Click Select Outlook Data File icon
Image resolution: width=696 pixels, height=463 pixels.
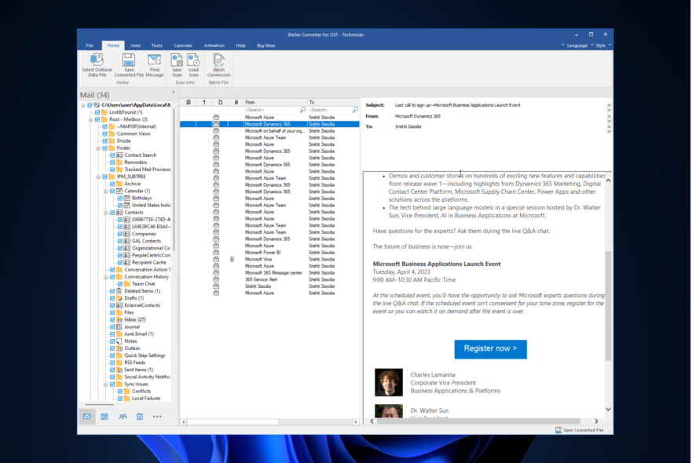click(97, 60)
